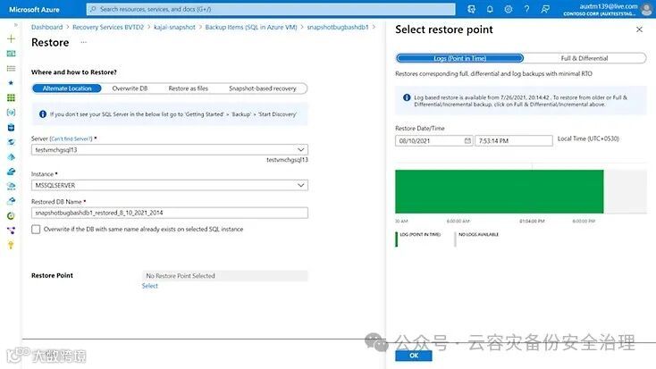The width and height of the screenshot is (656, 369).
Task: Open the feedback icon in header
Action: click(x=545, y=9)
